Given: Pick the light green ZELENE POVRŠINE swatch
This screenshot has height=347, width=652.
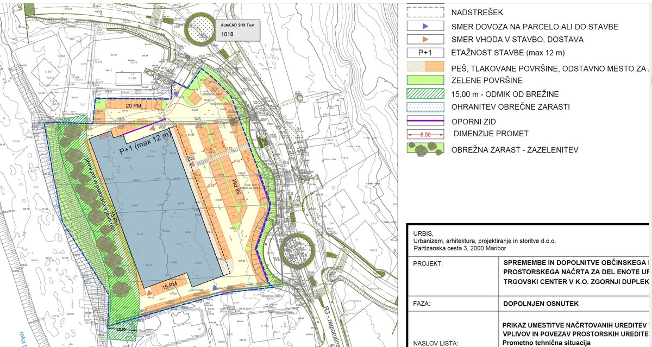Looking at the screenshot, I should point(425,80).
